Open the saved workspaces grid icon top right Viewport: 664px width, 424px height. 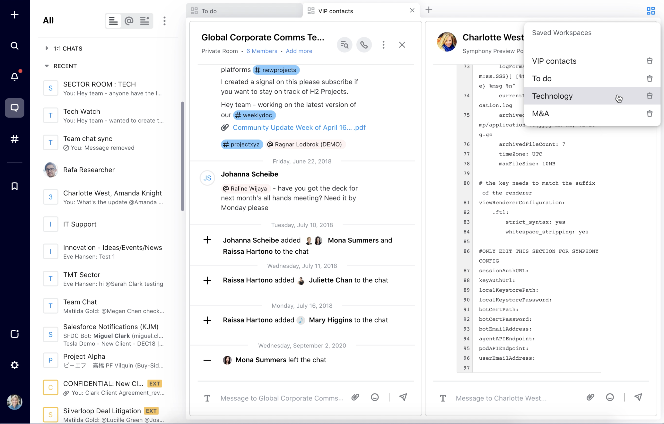(x=650, y=10)
